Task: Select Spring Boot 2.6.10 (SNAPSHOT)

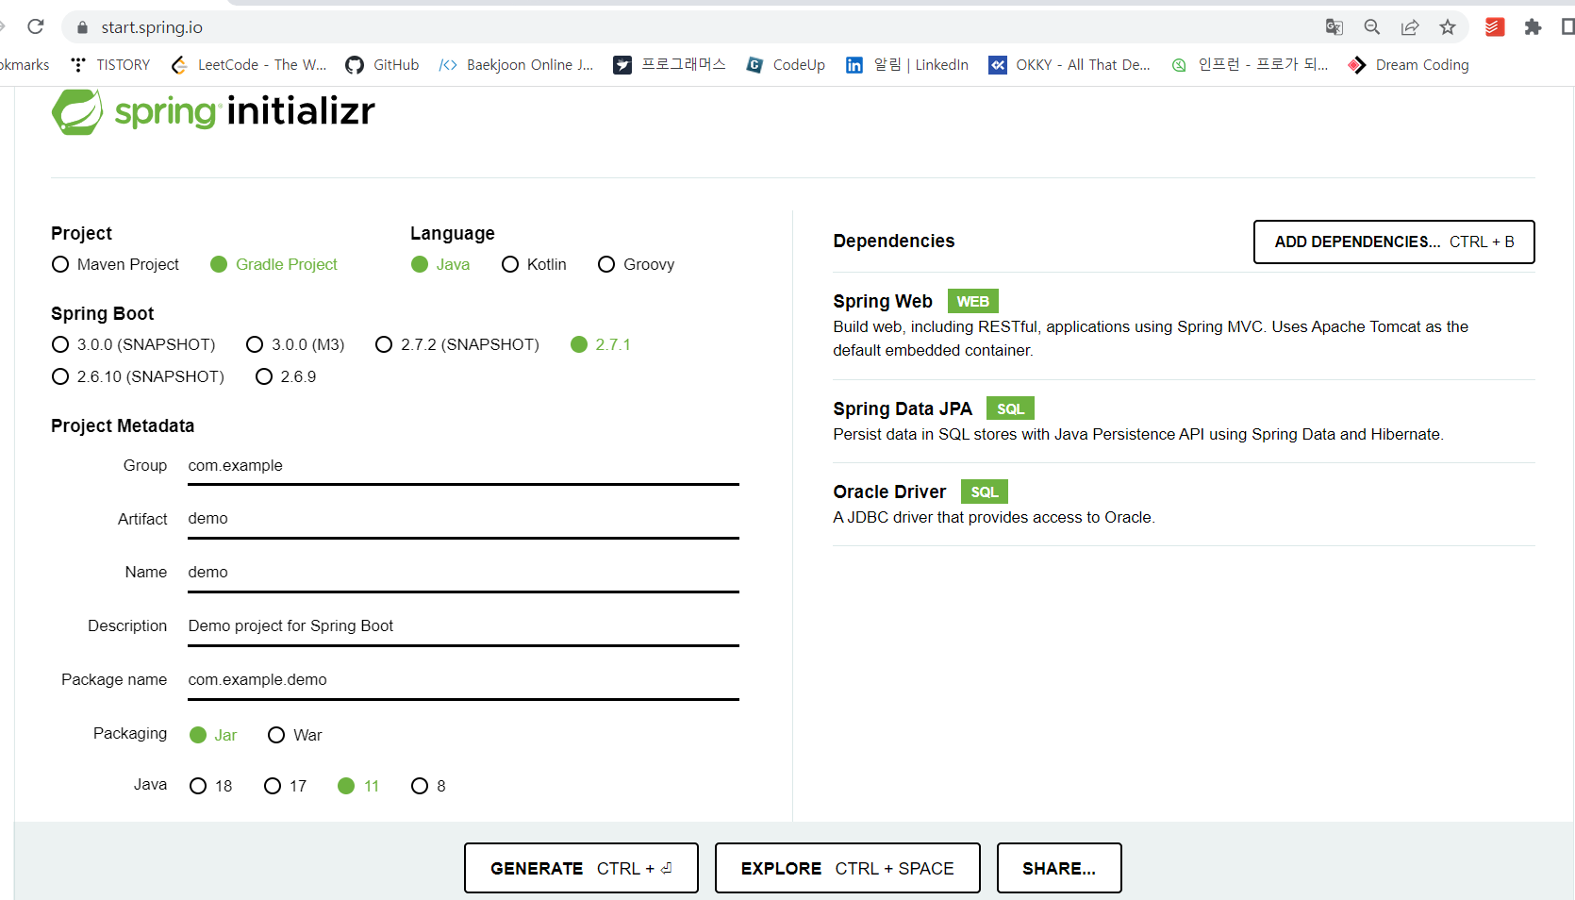Action: coord(139,376)
